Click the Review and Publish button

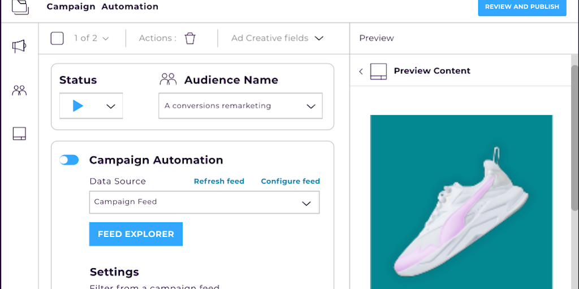point(521,7)
